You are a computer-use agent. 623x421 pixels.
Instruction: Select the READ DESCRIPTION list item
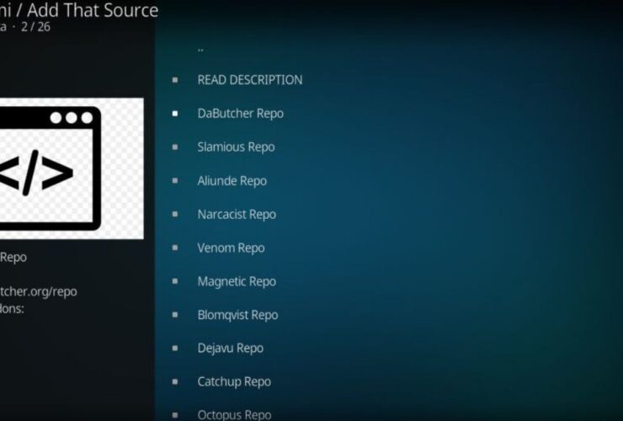(249, 80)
